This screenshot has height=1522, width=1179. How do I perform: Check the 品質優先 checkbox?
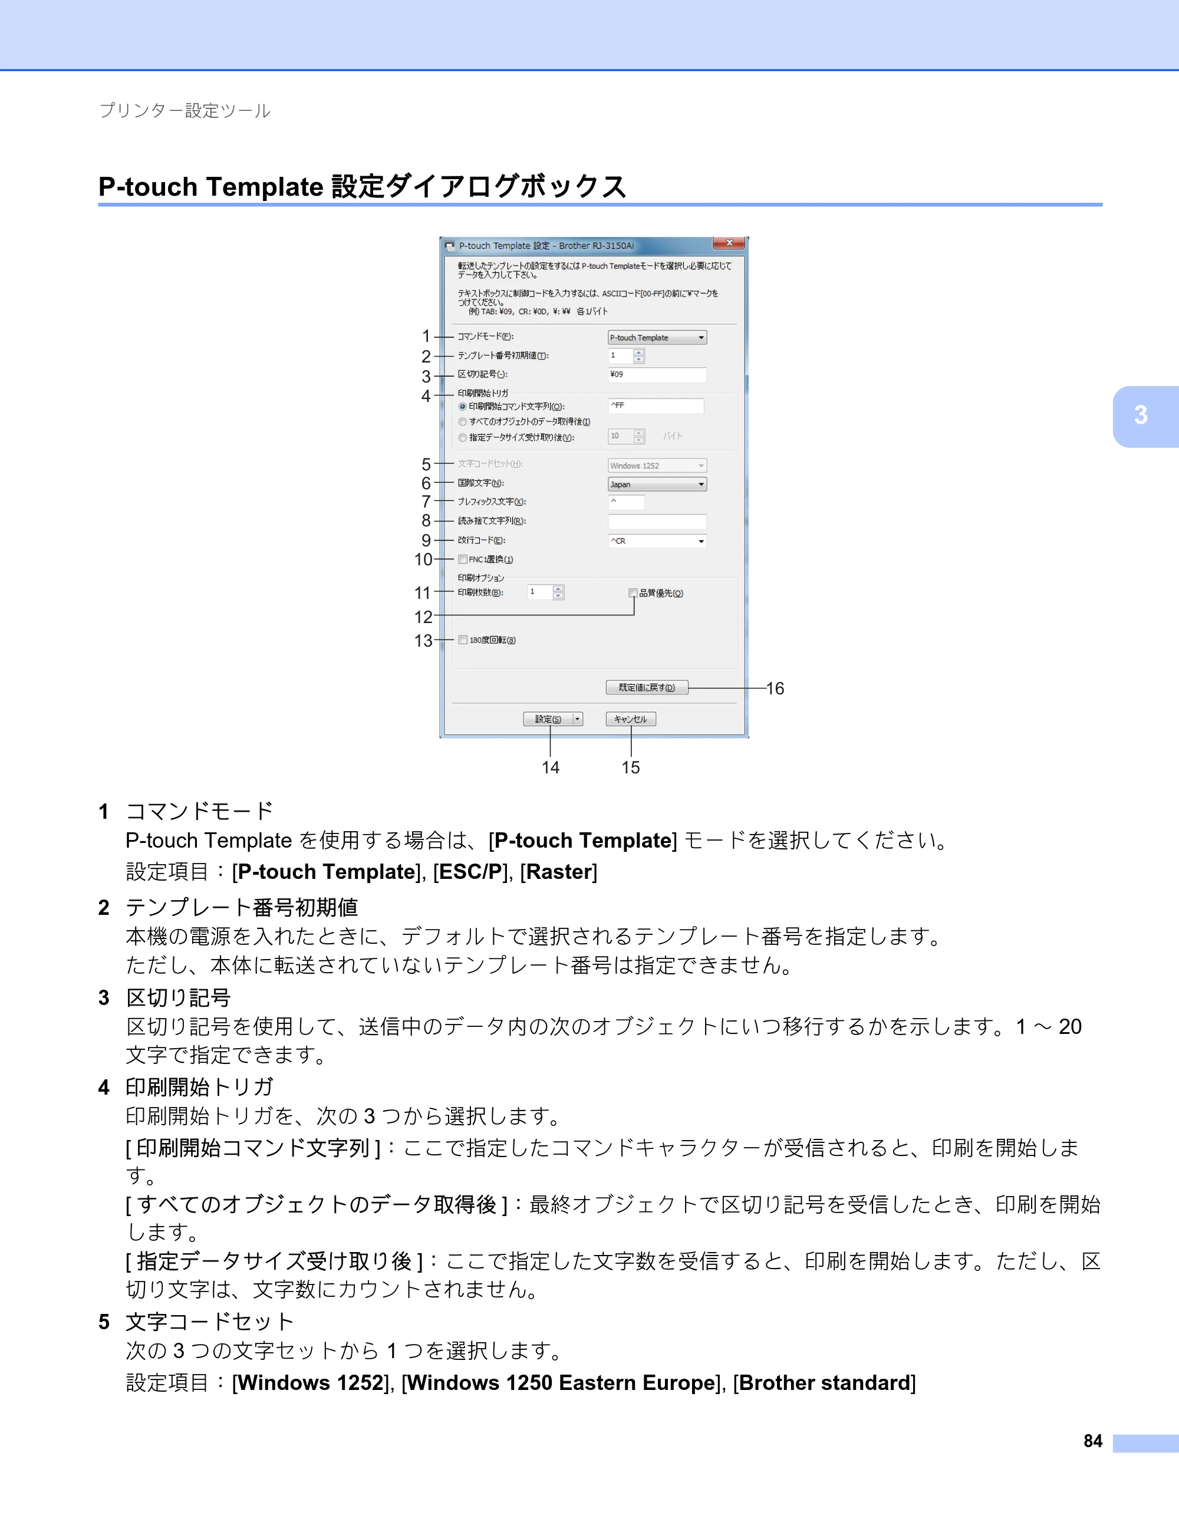coord(633,593)
